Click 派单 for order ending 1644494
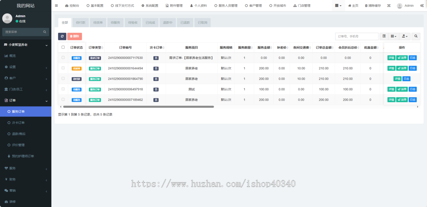Screen dimensions: 427x207 coord(402,68)
